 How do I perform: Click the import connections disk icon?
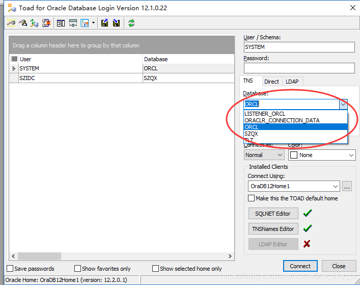pyautogui.click(x=116, y=23)
